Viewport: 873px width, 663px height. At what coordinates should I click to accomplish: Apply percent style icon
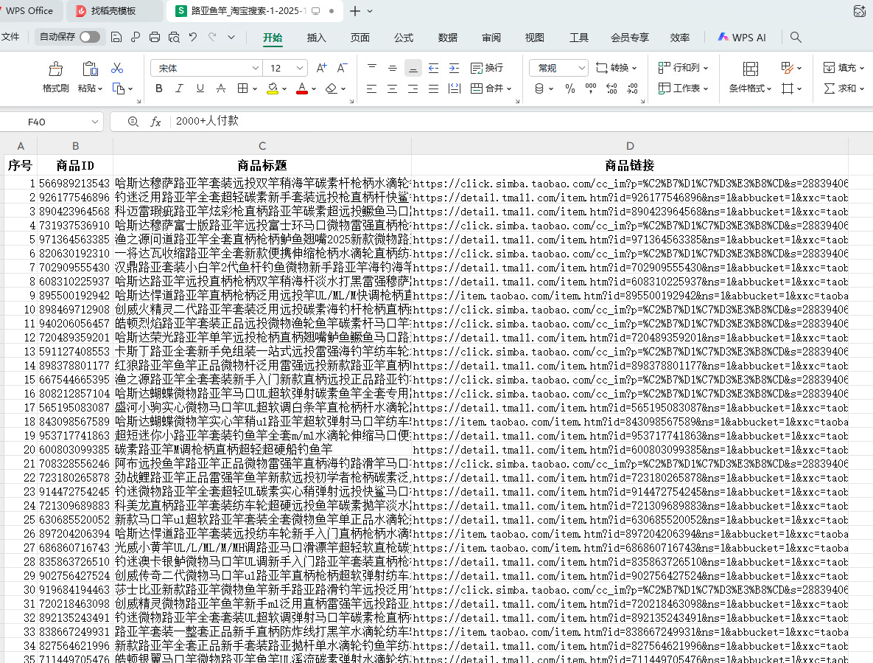pos(570,88)
